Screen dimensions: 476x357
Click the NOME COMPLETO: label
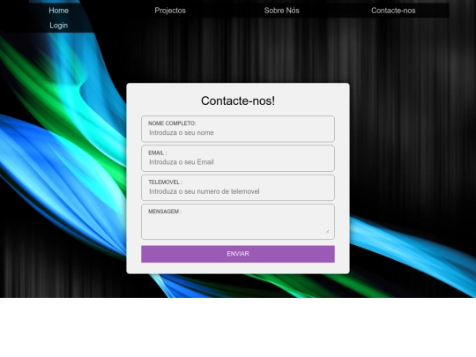[172, 123]
